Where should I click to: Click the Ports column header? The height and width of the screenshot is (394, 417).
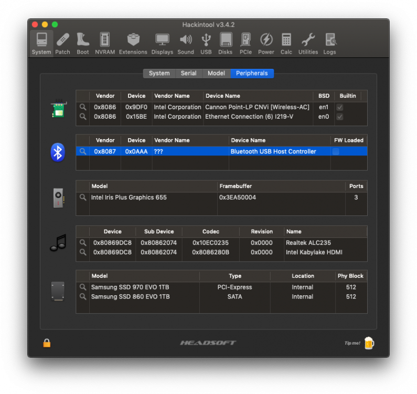[x=356, y=186]
